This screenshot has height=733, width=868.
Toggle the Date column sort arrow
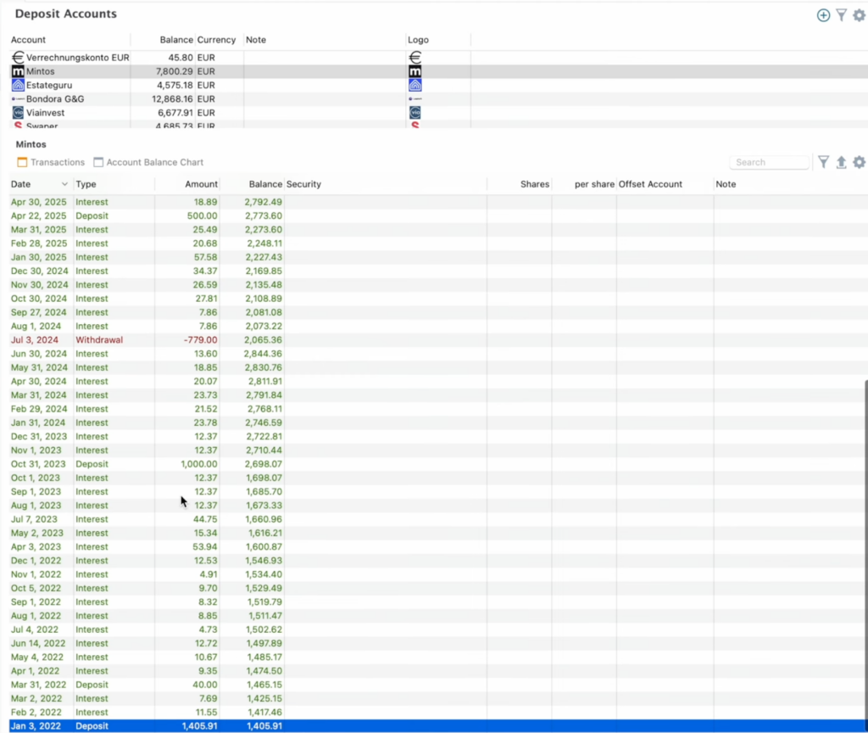click(64, 184)
